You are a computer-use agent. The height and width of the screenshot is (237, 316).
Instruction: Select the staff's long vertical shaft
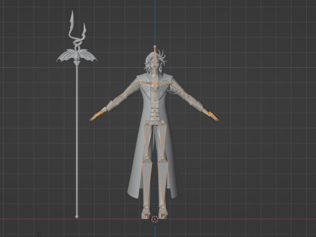coord(77,140)
